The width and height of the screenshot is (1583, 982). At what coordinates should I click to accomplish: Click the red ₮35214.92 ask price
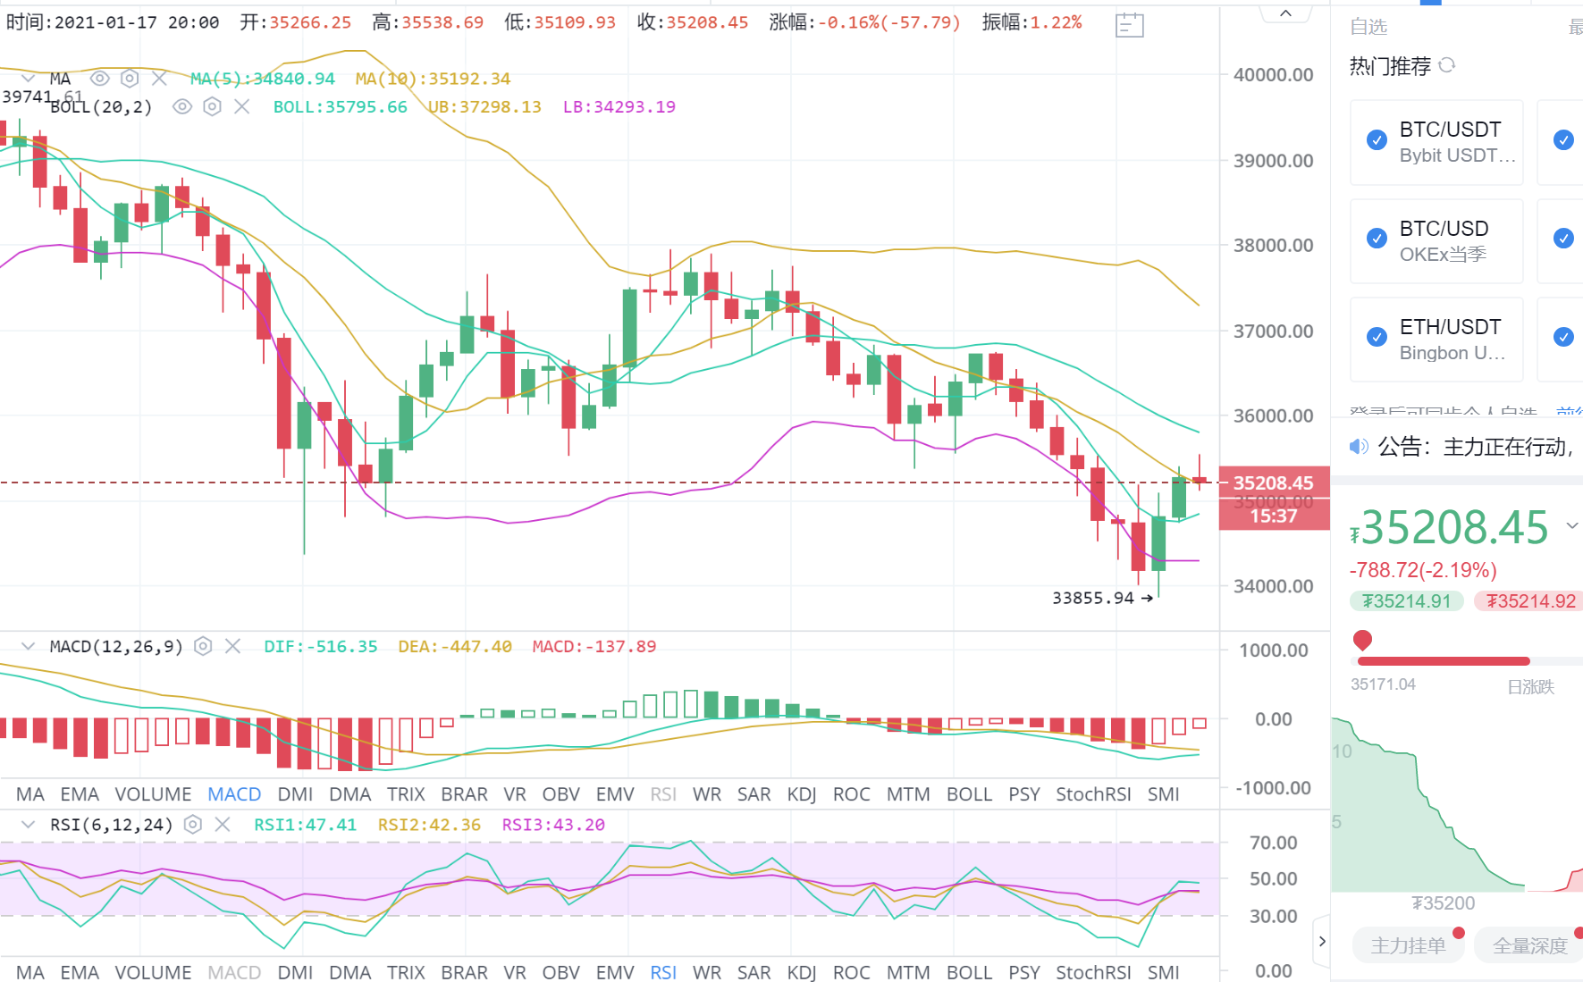pyautogui.click(x=1529, y=601)
